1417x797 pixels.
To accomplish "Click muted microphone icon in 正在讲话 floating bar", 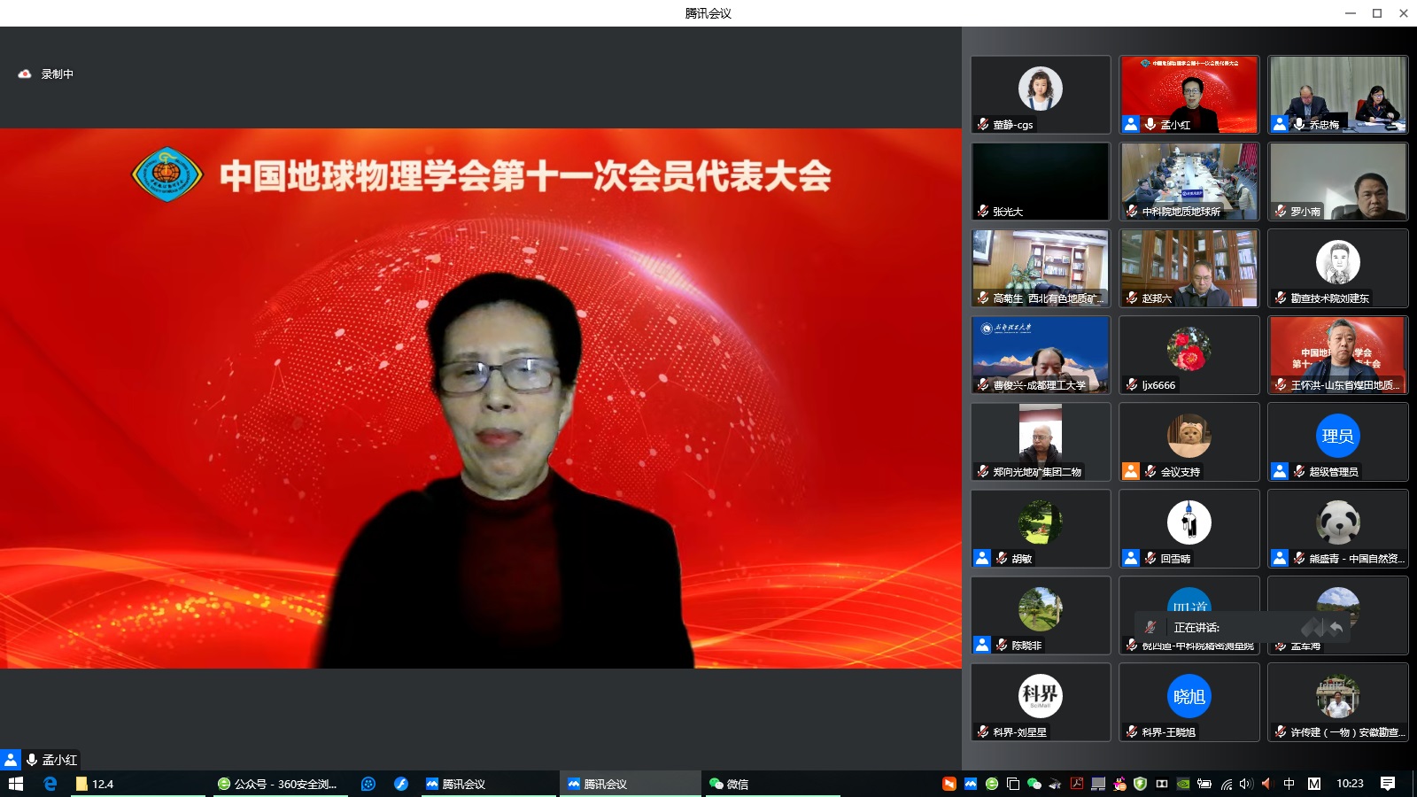I will point(1150,627).
